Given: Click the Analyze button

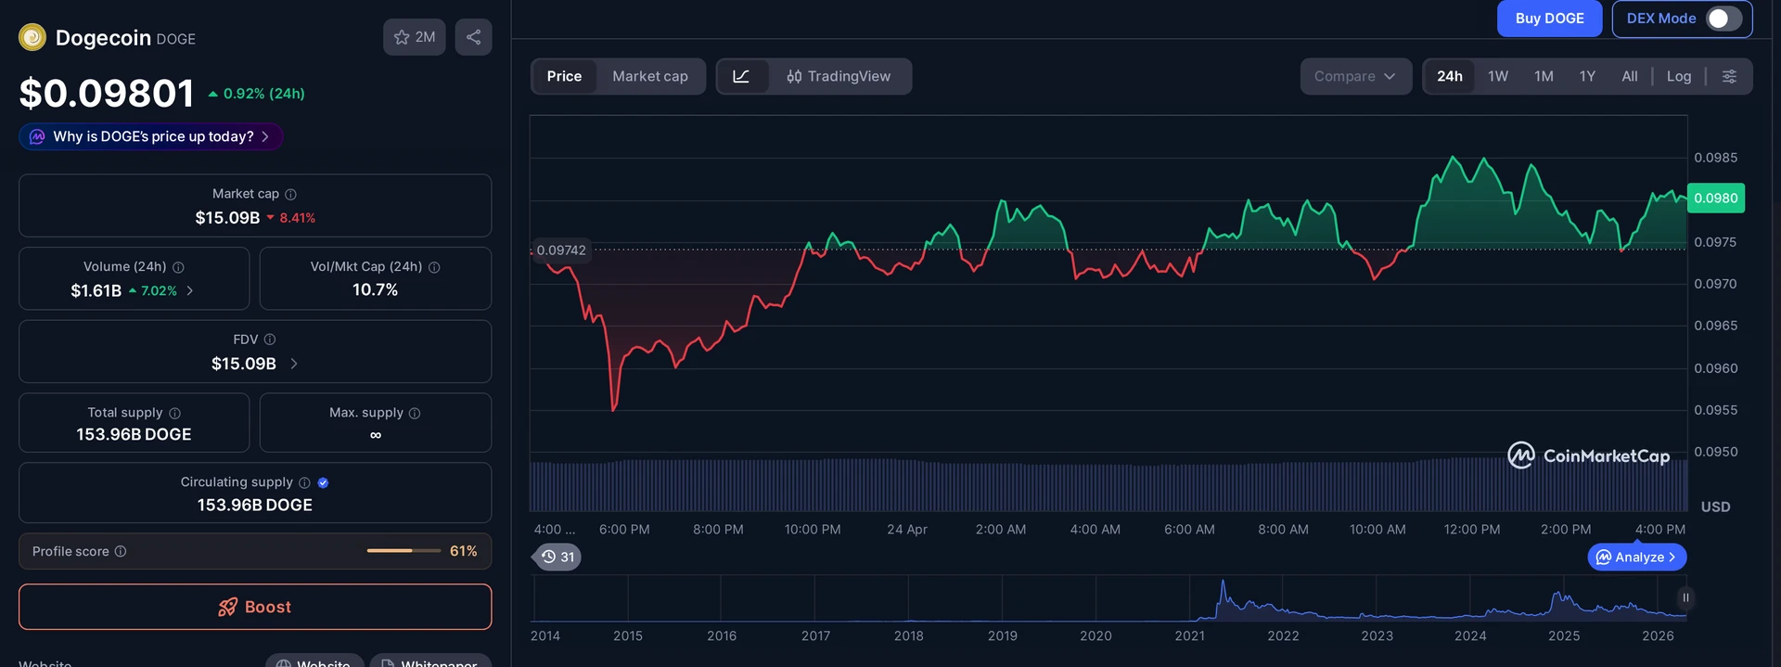Looking at the screenshot, I should [x=1637, y=557].
